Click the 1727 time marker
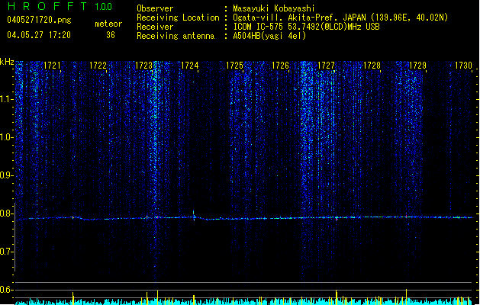480x305 pixels. [x=326, y=66]
